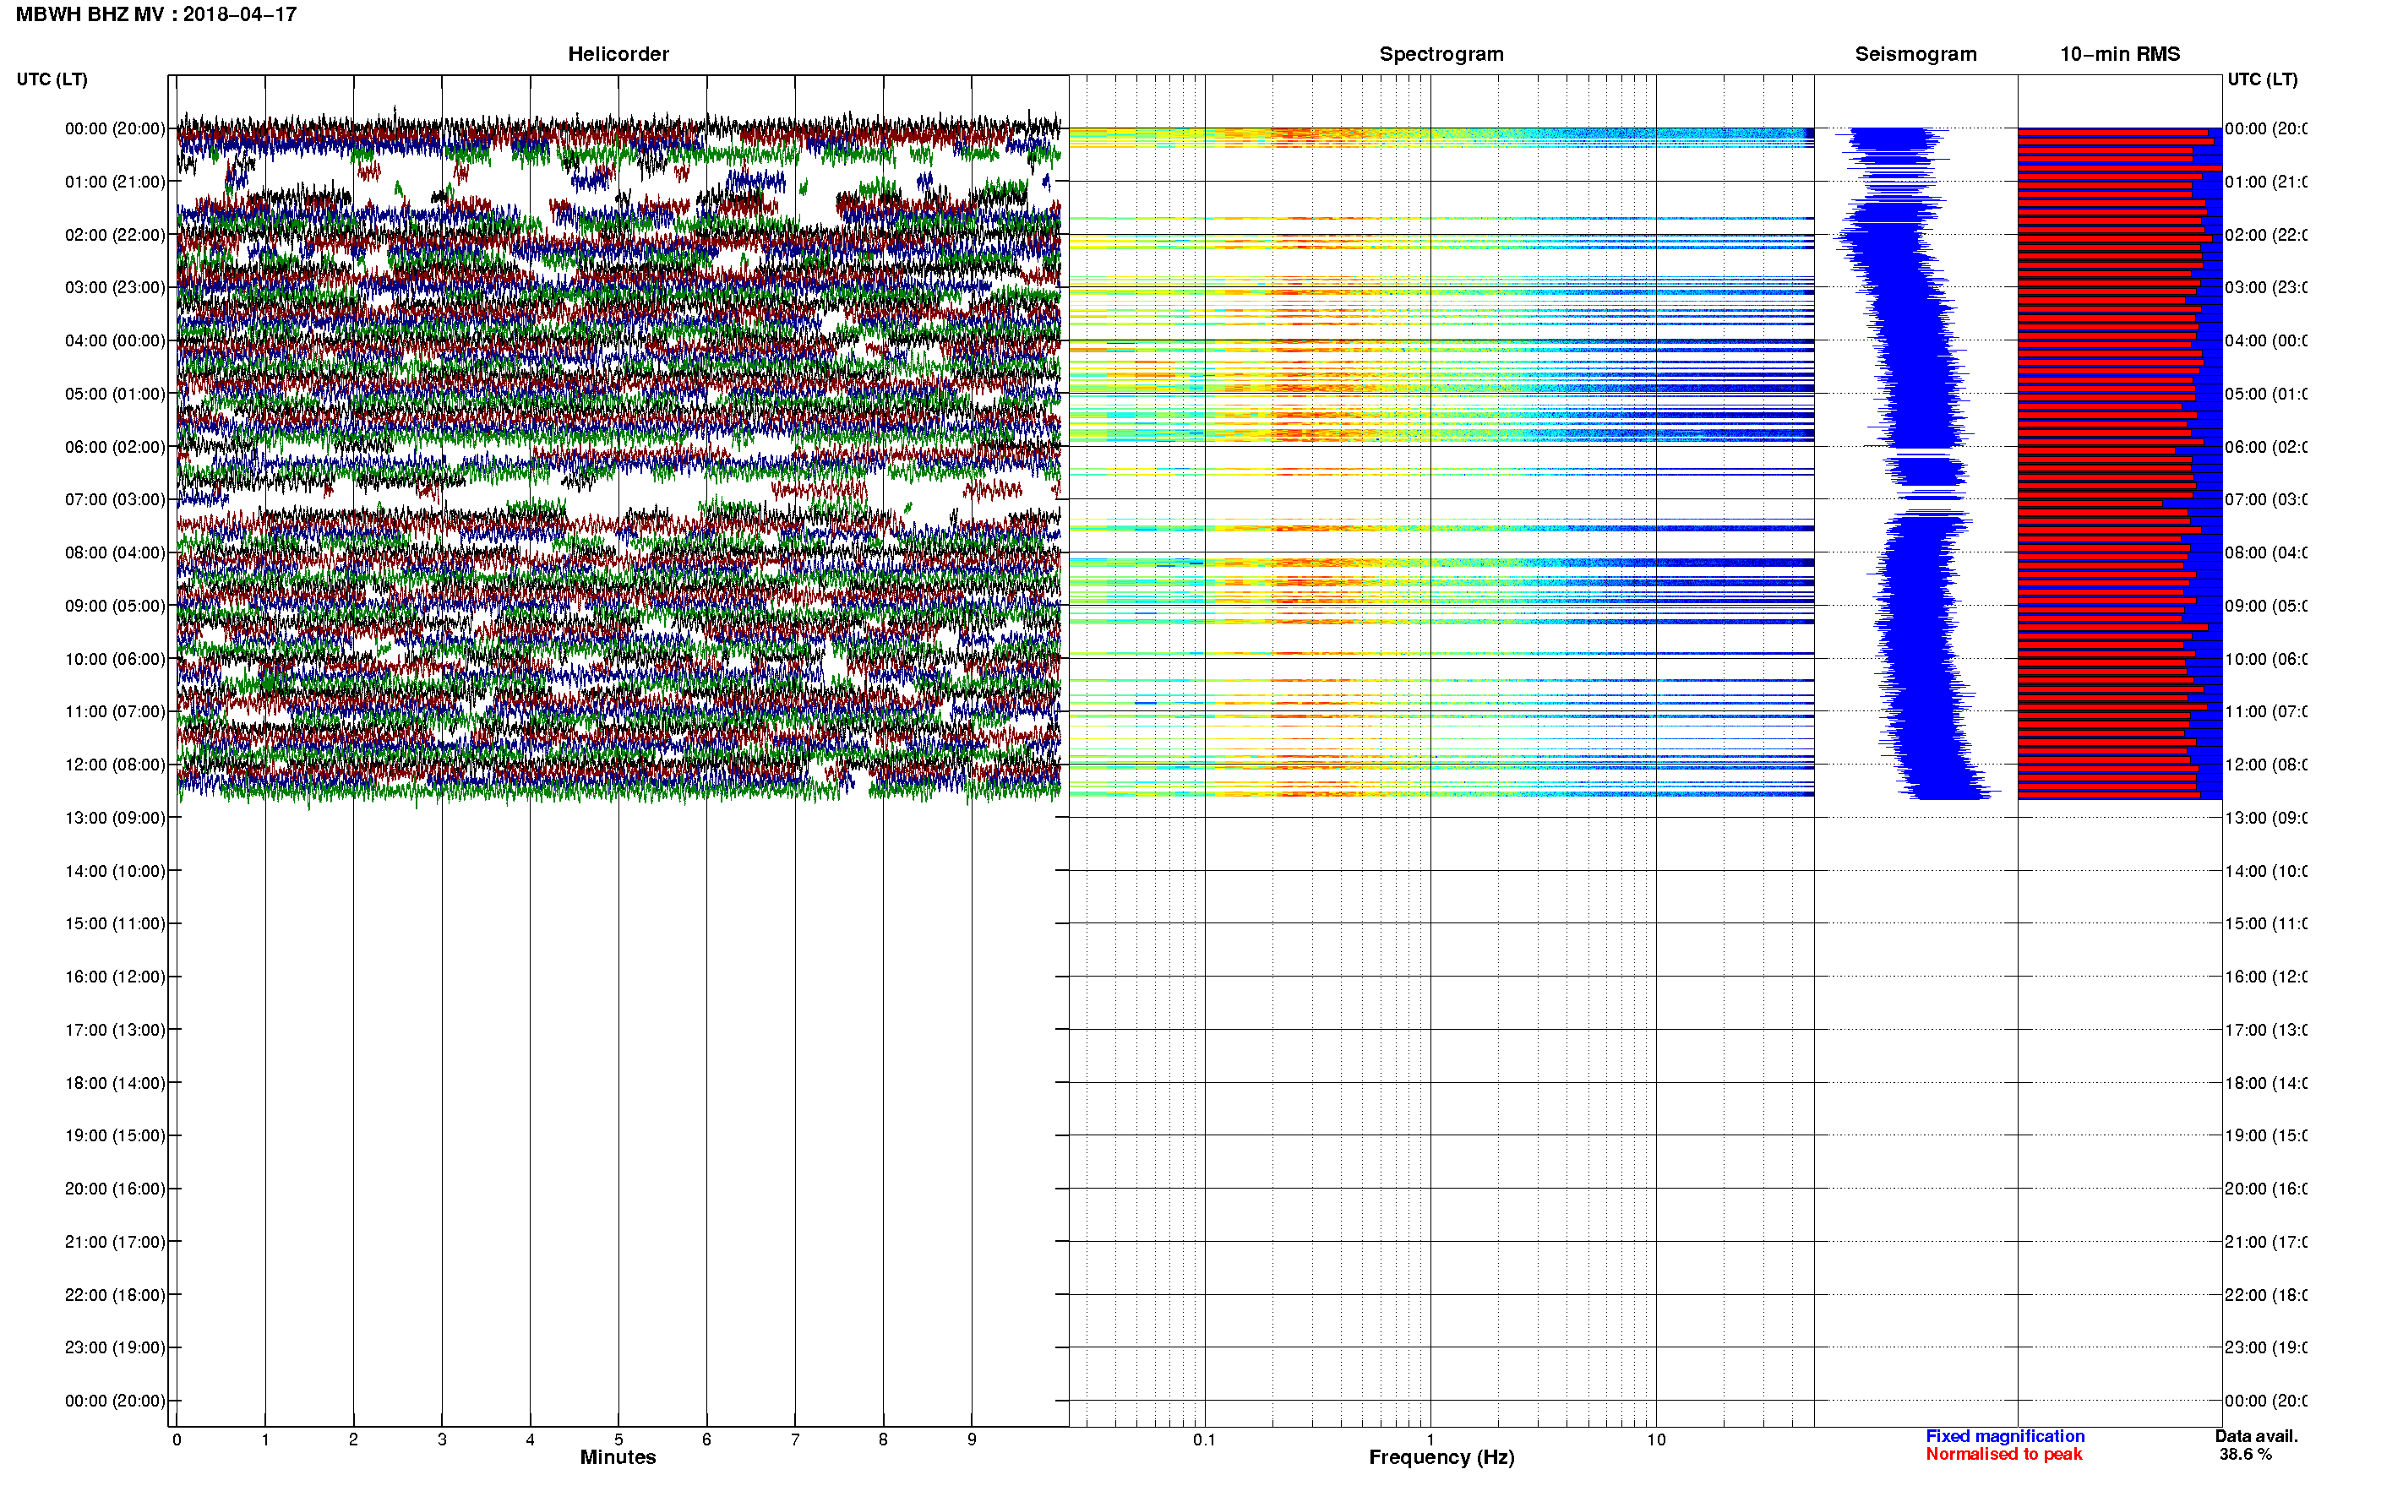2403x1502 pixels.
Task: Select the left time label '19:00 (15:00)'
Action: pyautogui.click(x=115, y=1136)
